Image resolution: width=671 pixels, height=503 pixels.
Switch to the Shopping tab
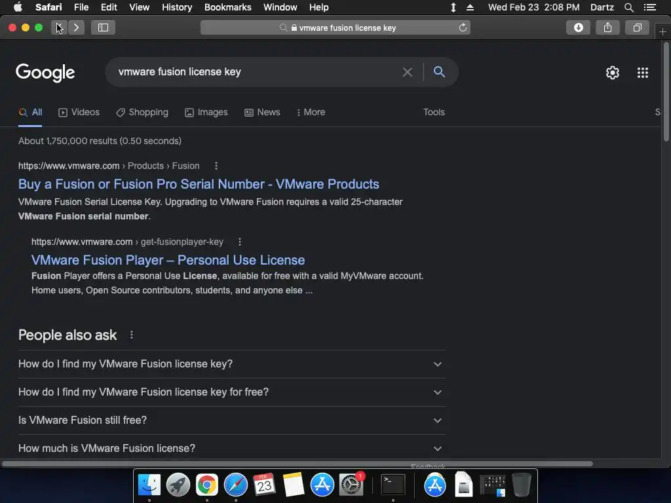tap(142, 112)
